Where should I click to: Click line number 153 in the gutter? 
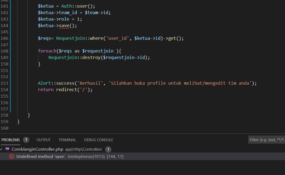[x=5, y=83]
